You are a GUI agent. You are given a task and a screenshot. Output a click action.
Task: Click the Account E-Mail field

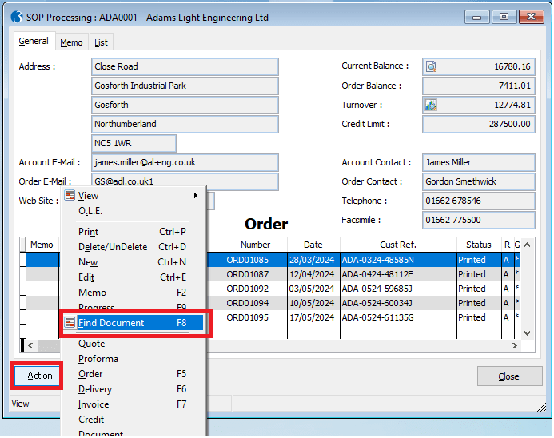tap(185, 163)
